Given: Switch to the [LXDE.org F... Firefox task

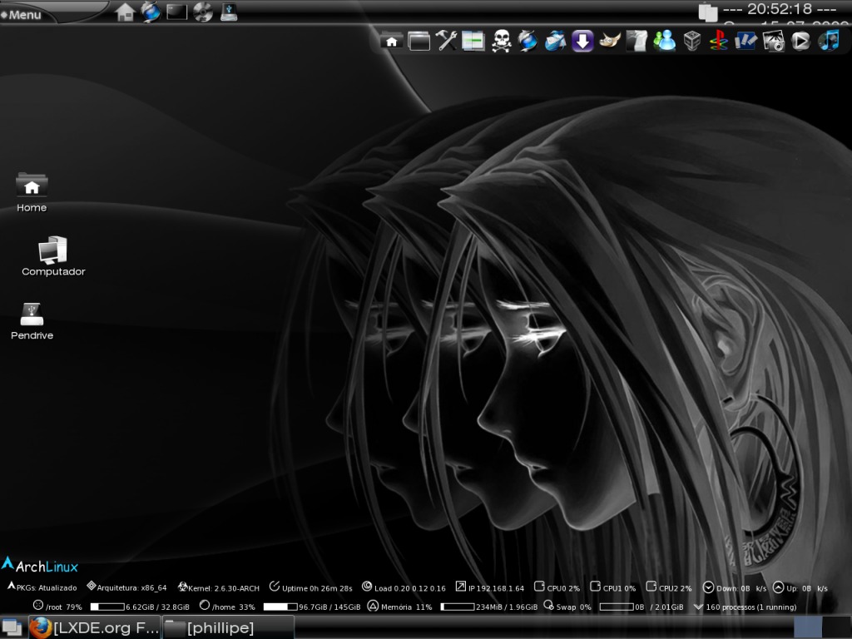Looking at the screenshot, I should click(94, 627).
